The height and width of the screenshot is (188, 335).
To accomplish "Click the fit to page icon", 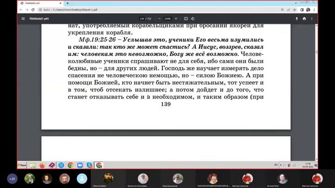I will 186,19.
